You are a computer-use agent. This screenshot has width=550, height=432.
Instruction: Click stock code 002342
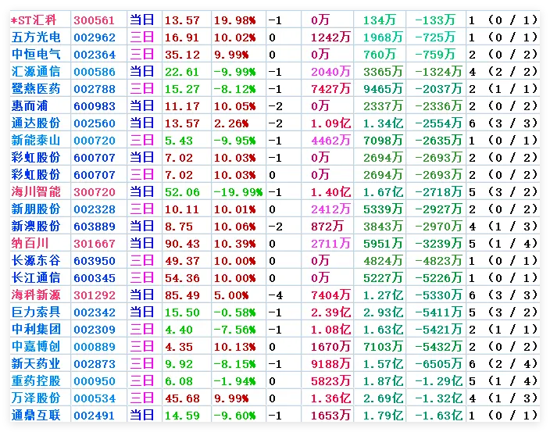point(95,312)
